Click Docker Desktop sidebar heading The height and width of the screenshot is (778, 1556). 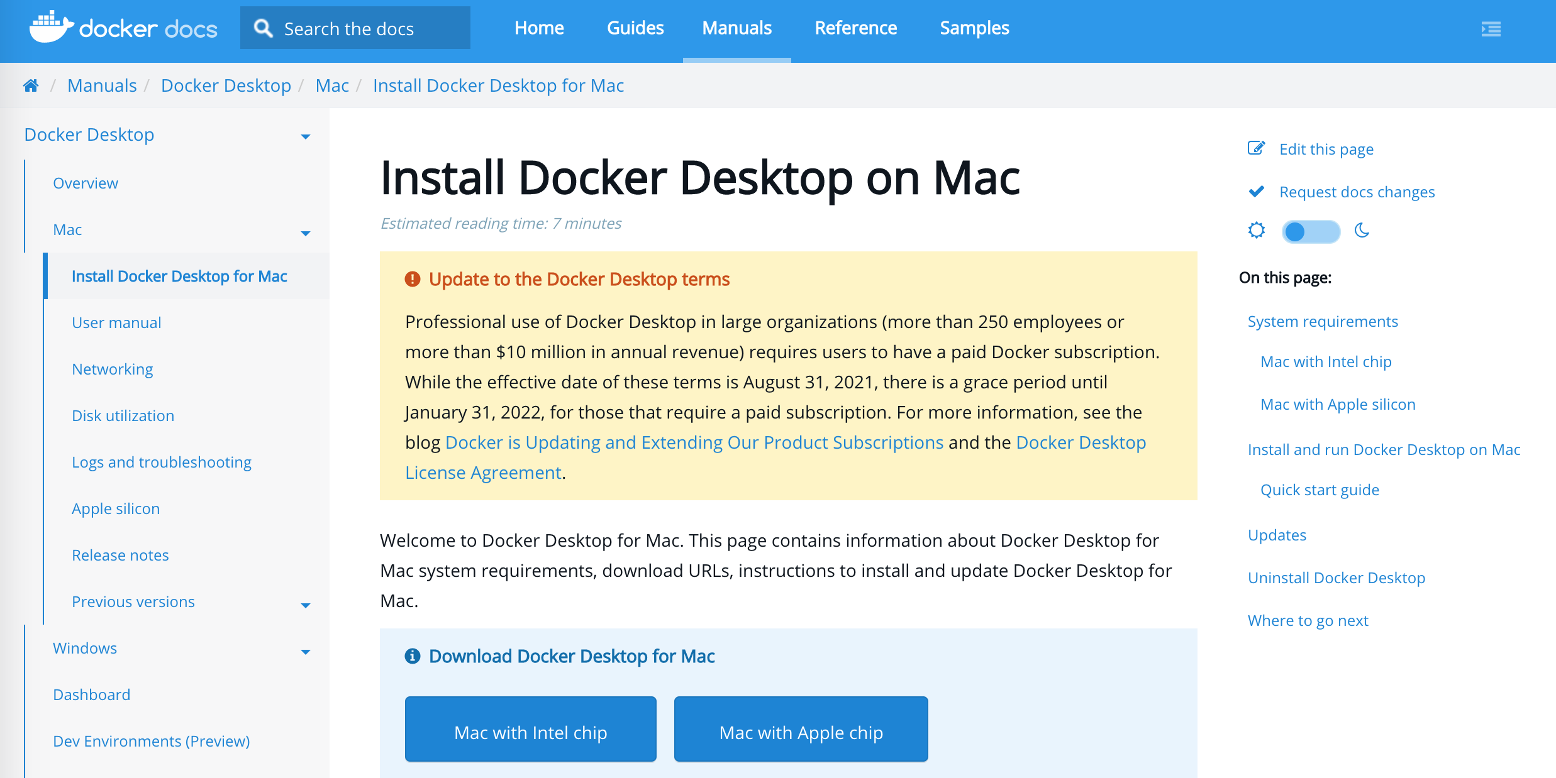pos(89,134)
